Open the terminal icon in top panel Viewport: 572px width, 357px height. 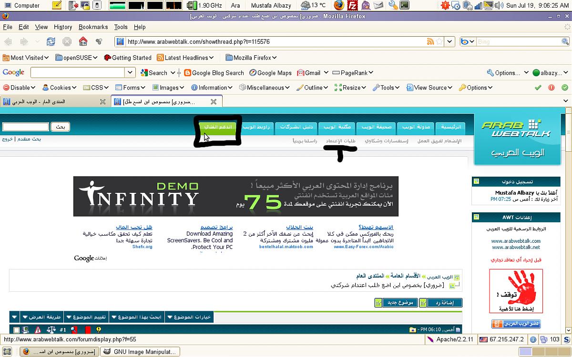pyautogui.click(x=404, y=6)
